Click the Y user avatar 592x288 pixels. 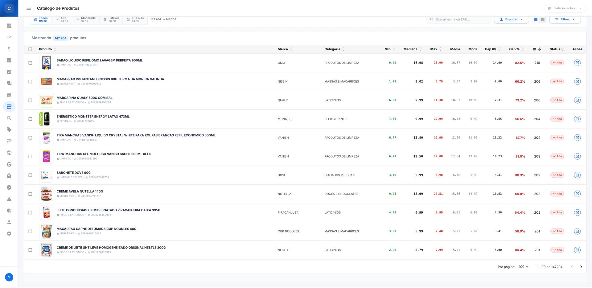[9, 277]
